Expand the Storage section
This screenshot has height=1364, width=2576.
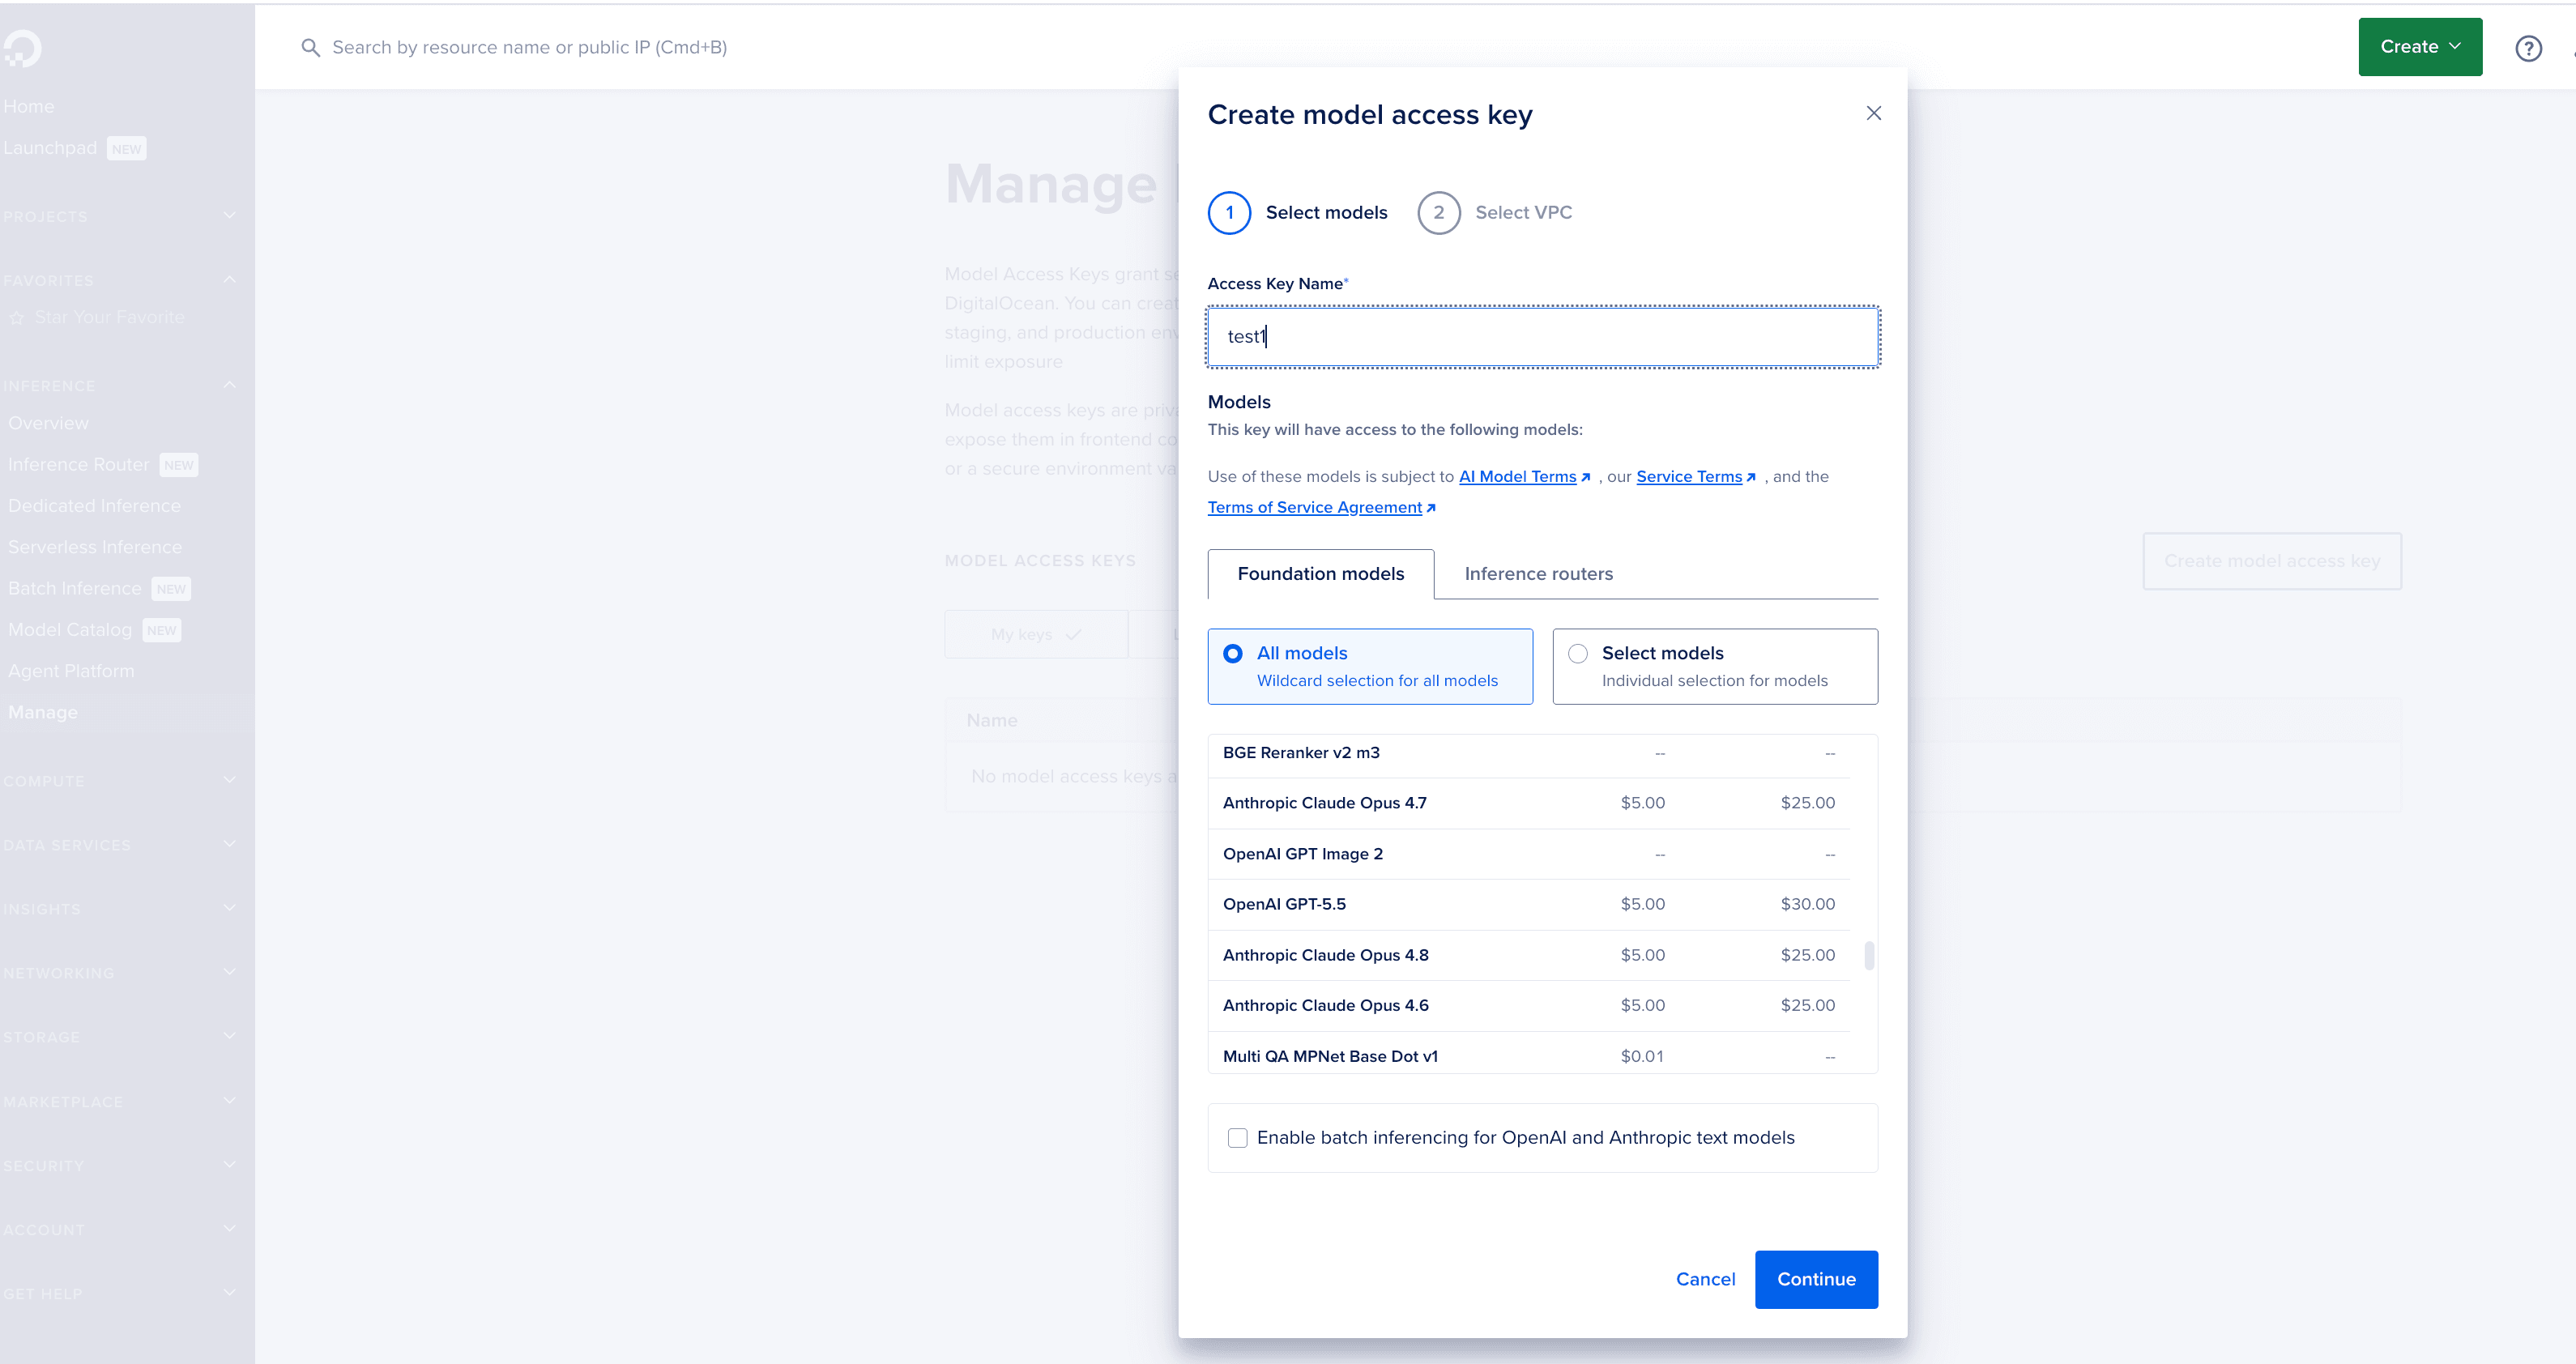tap(119, 1036)
